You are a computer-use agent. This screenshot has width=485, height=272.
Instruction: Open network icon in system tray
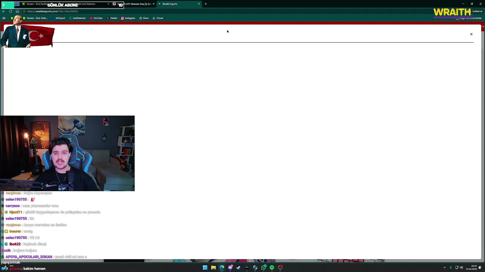pyautogui.click(x=457, y=267)
